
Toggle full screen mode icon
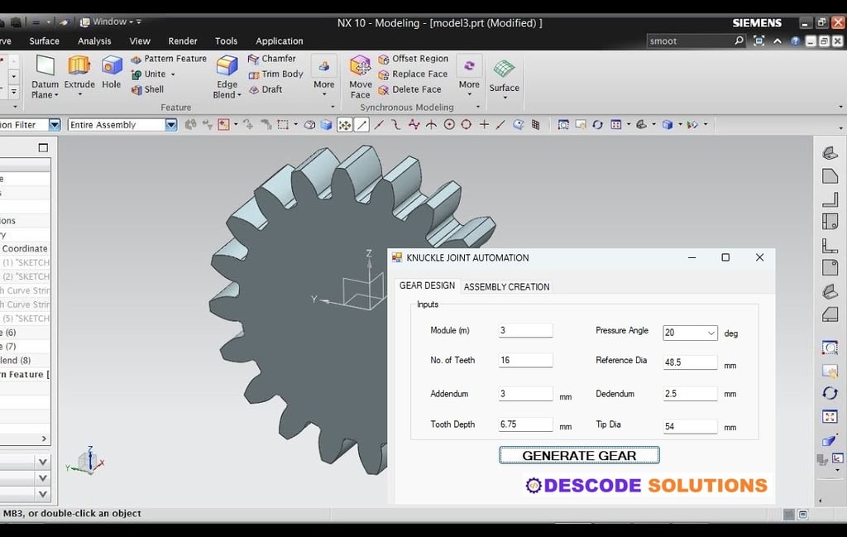point(759,41)
